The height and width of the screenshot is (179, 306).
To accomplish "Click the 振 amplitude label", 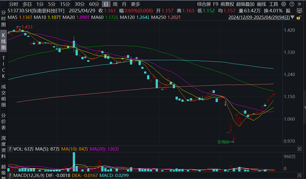I will [288, 11].
